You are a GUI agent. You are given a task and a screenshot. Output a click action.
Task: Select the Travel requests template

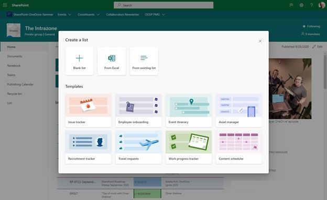[x=138, y=148]
